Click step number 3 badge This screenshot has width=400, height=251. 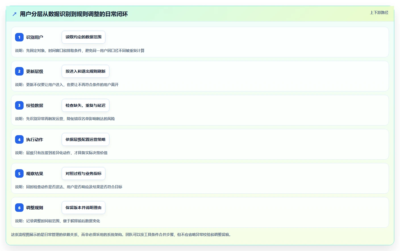click(x=19, y=105)
